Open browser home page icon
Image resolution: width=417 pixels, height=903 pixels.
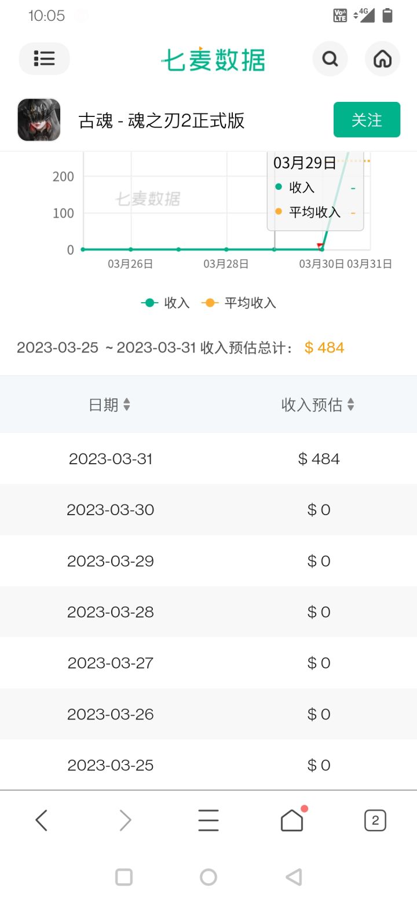pos(292,819)
